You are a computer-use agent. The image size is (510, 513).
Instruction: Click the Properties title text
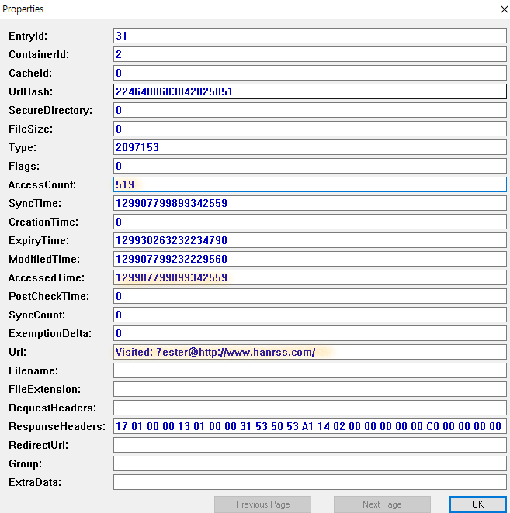pyautogui.click(x=23, y=9)
